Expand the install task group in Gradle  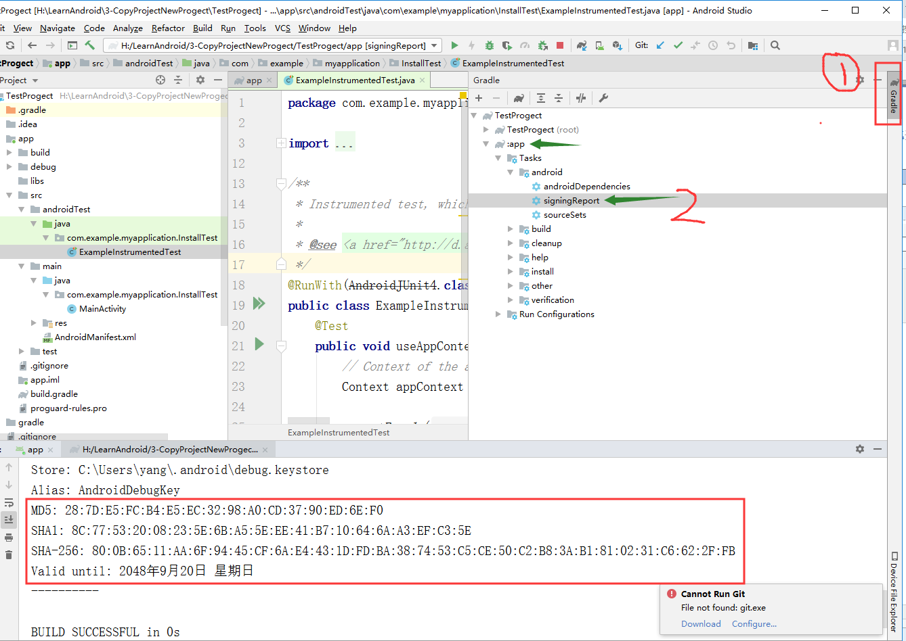pyautogui.click(x=511, y=272)
